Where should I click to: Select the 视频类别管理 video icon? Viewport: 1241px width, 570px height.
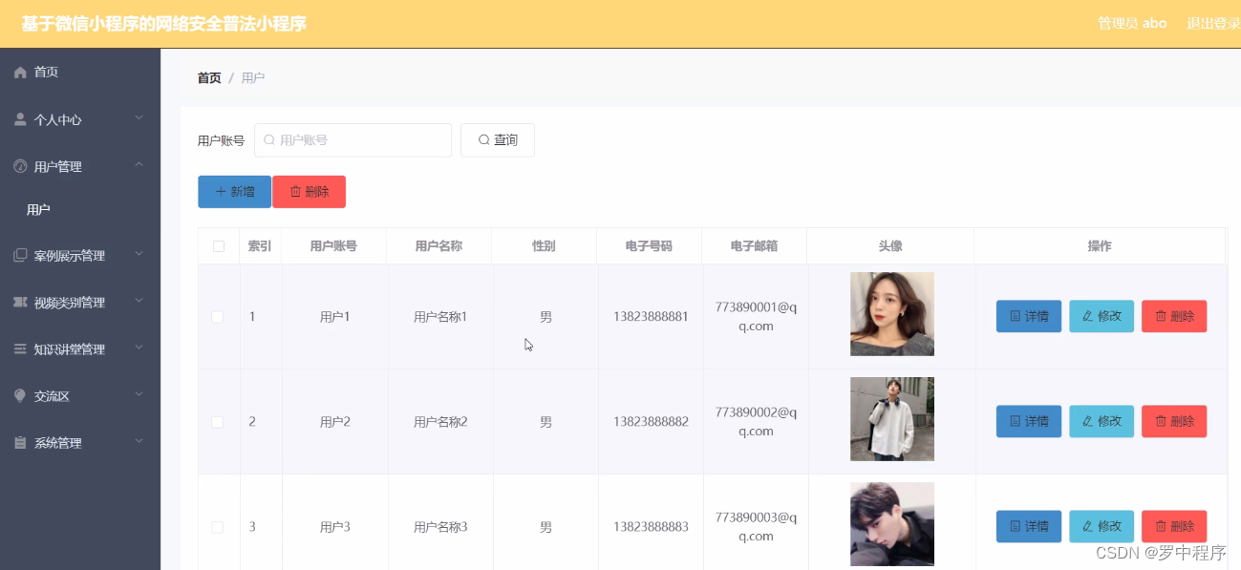[19, 302]
